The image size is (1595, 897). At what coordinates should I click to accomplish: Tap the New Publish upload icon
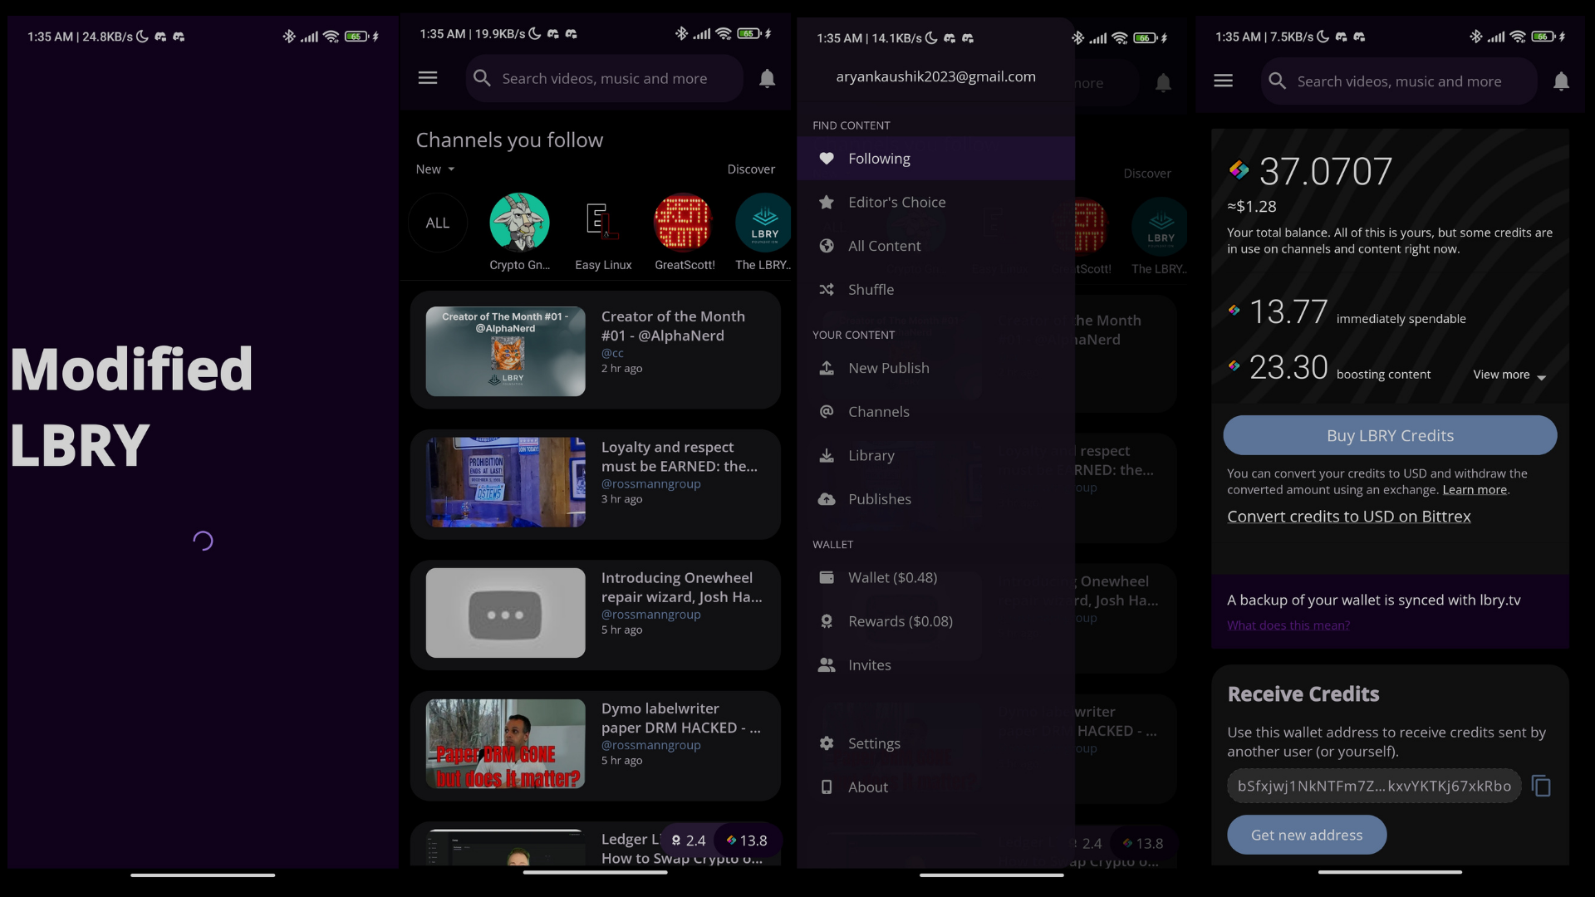click(x=827, y=368)
